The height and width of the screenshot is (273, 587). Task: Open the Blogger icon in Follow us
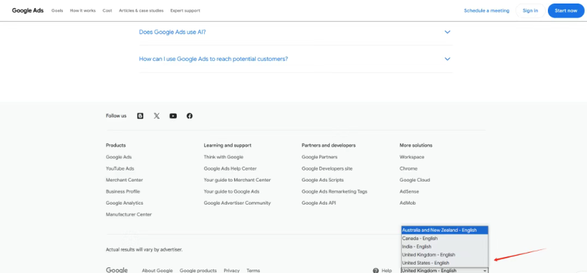(x=140, y=116)
